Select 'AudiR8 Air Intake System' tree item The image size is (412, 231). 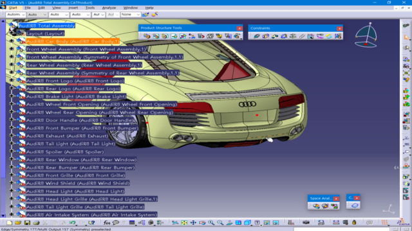point(91,215)
